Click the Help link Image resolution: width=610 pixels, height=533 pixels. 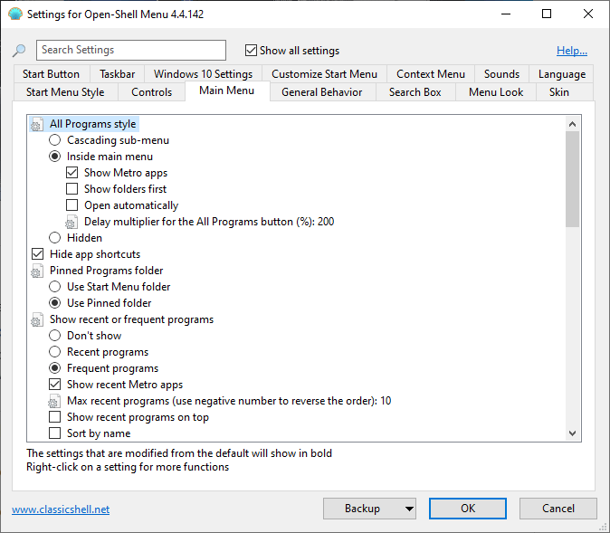571,51
